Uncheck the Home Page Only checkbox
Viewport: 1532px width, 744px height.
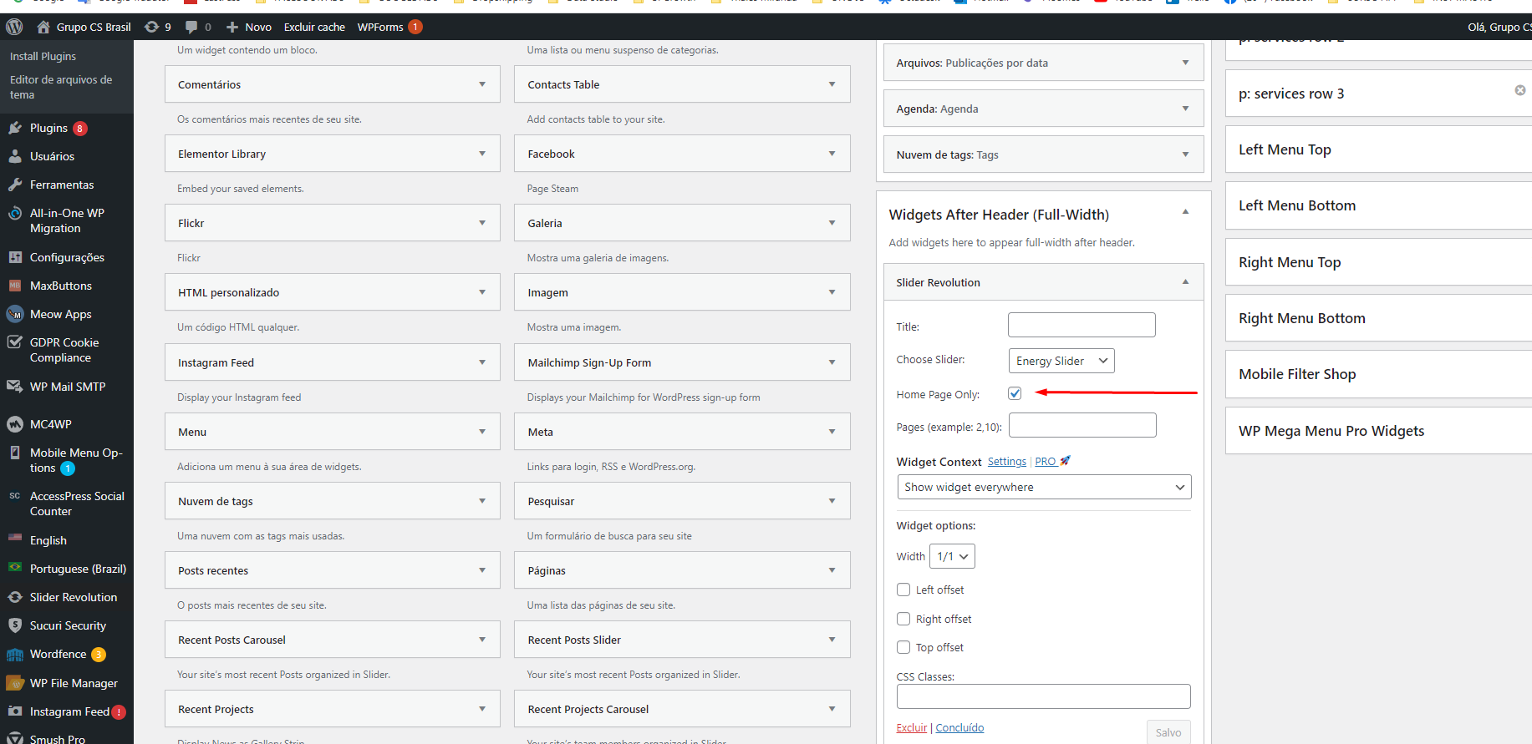pyautogui.click(x=1015, y=393)
